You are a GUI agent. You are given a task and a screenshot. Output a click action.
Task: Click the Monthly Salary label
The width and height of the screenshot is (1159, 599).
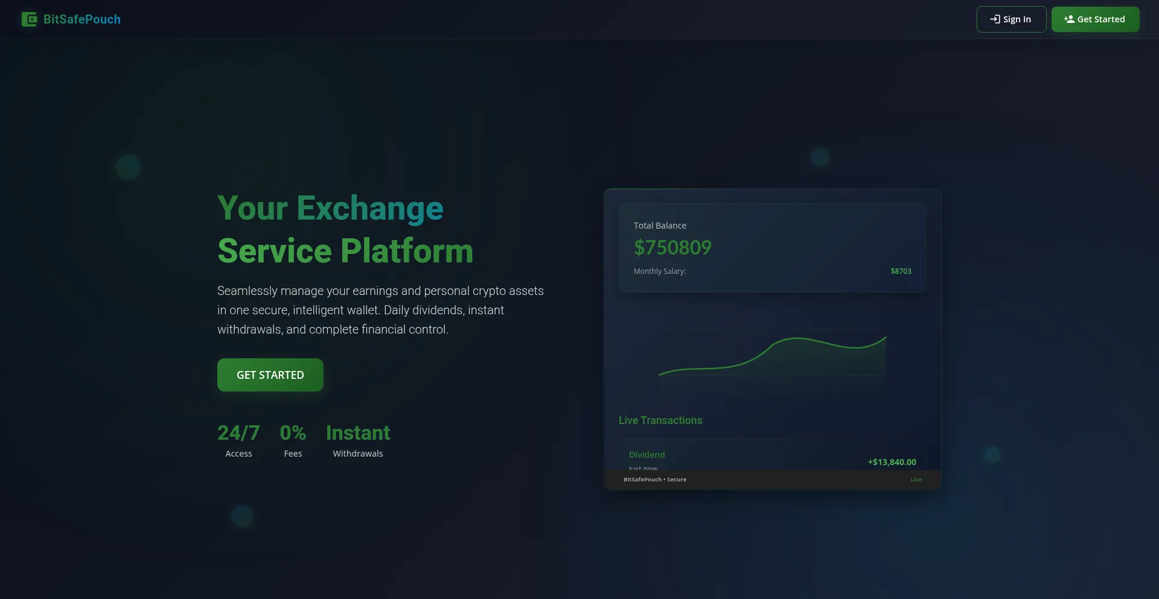point(660,271)
